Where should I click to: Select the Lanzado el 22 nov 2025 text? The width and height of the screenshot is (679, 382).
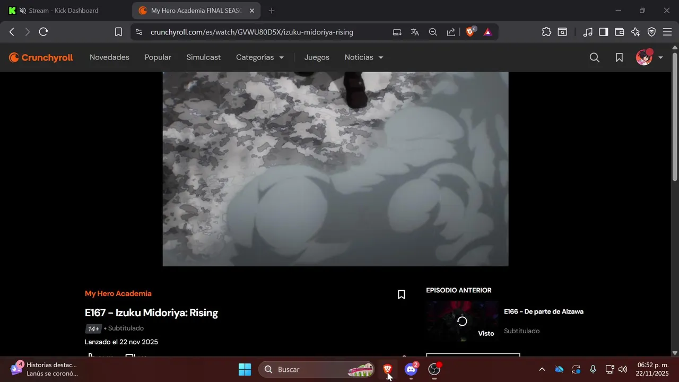coord(121,342)
